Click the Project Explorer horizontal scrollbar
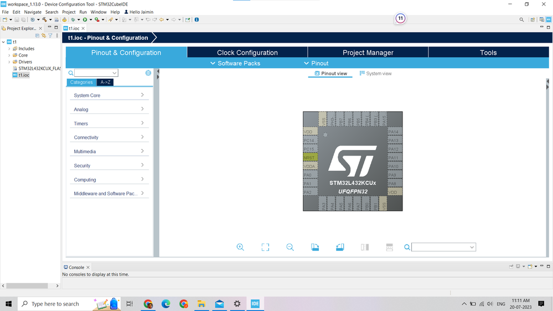The height and width of the screenshot is (311, 553). tap(27, 286)
